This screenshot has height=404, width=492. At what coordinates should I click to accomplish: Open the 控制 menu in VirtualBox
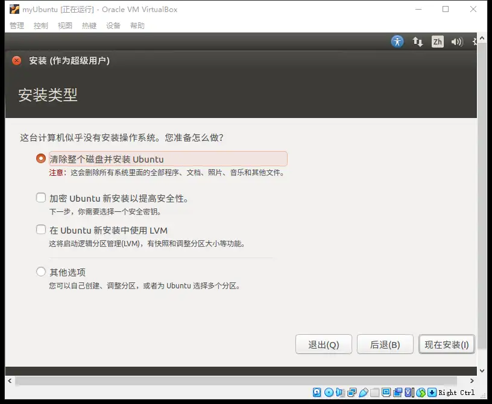pos(41,25)
